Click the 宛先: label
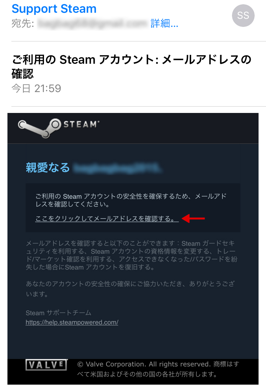This screenshot has height=387, width=266. click(23, 24)
